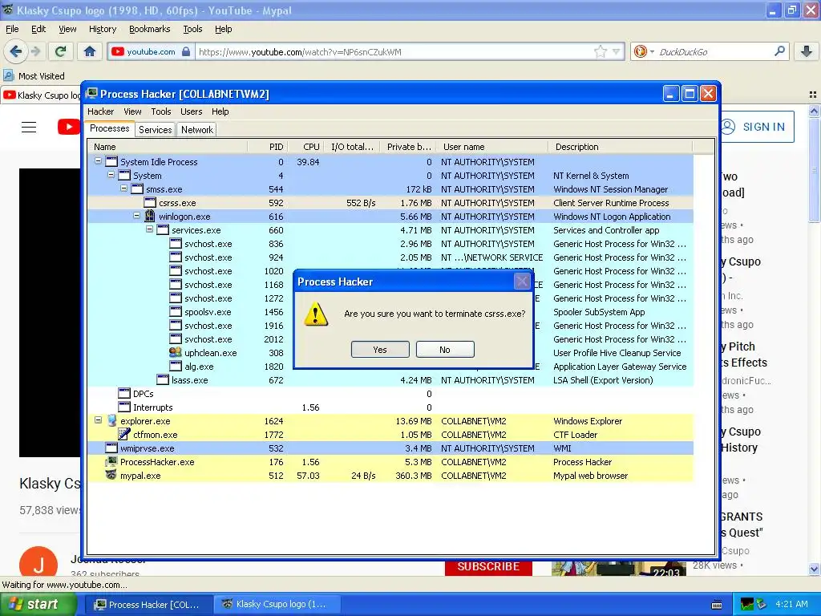
Task: Open Process Hacker's View menu
Action: [x=132, y=111]
